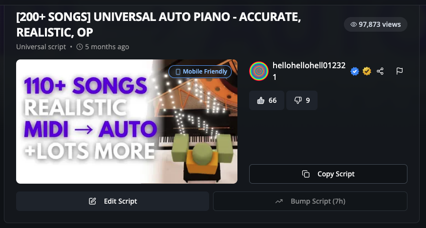The width and height of the screenshot is (426, 228).
Task: Click the share icon beside the username
Action: click(x=380, y=71)
